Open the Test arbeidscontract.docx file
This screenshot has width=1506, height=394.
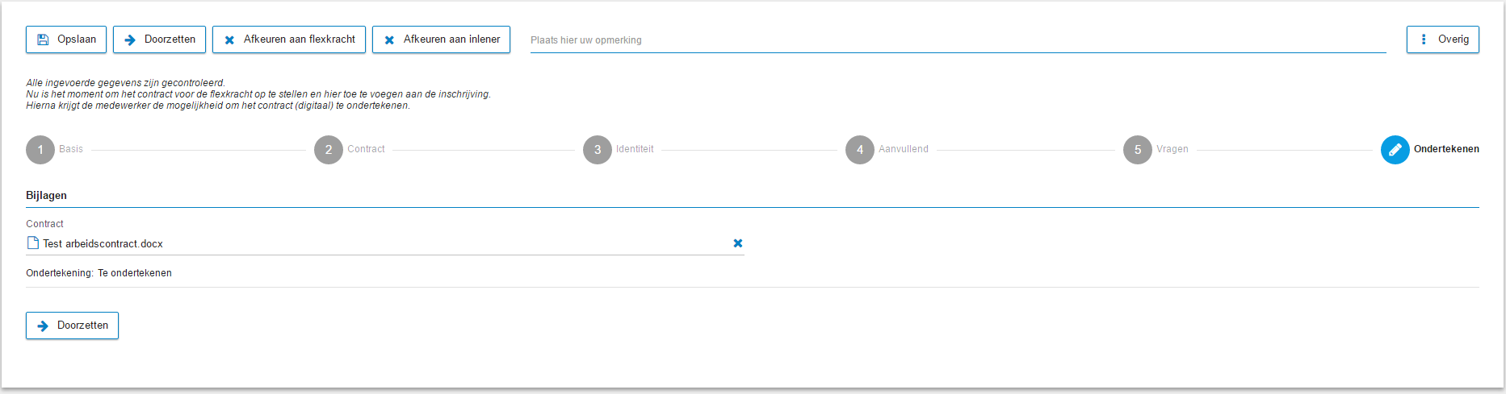tap(103, 244)
